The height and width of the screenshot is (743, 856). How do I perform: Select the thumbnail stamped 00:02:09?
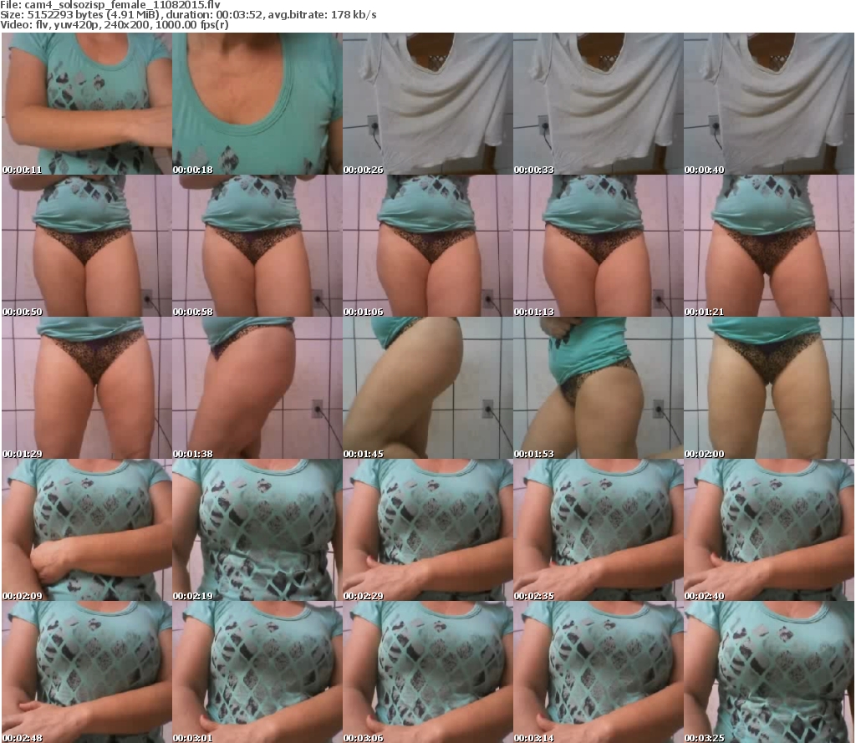(87, 530)
